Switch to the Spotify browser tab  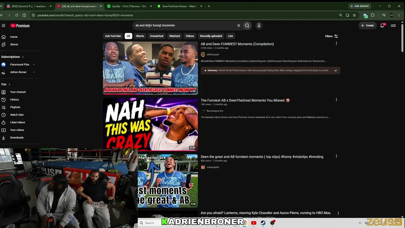pos(130,6)
